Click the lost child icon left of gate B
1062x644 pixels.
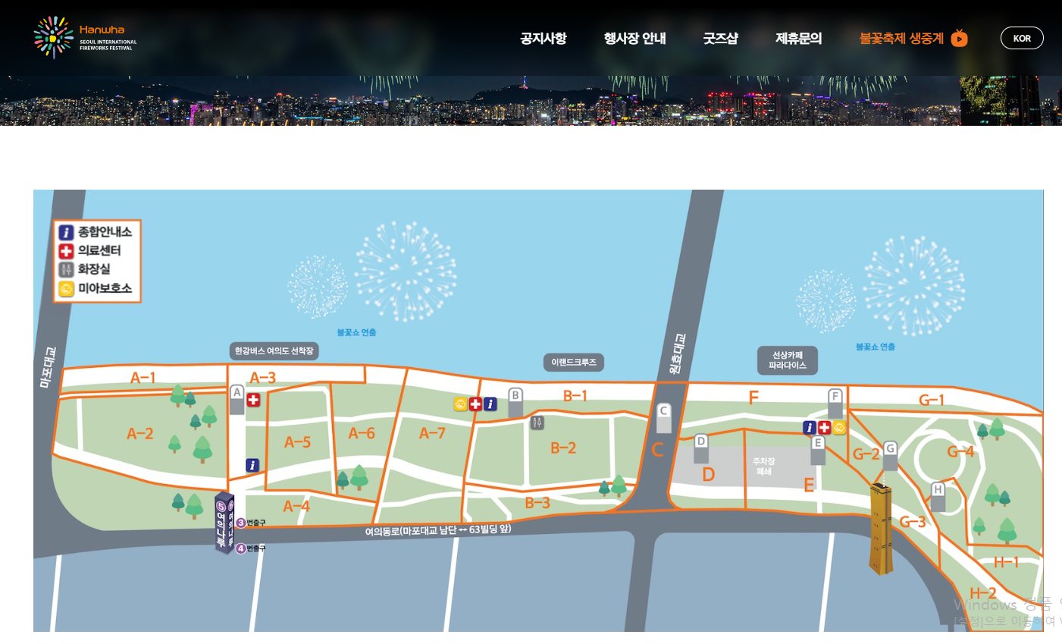[460, 404]
